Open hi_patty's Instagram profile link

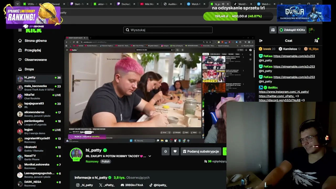(85, 185)
